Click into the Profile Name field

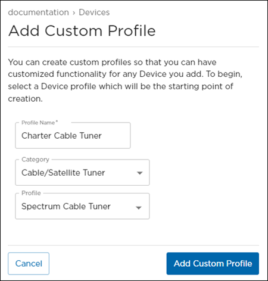pyautogui.click(x=73, y=136)
